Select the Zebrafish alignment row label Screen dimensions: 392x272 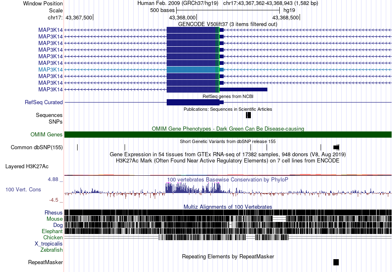pyautogui.click(x=52, y=250)
